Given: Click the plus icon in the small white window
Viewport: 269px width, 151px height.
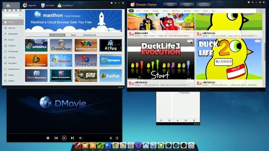Looking at the screenshot, I should point(177,120).
